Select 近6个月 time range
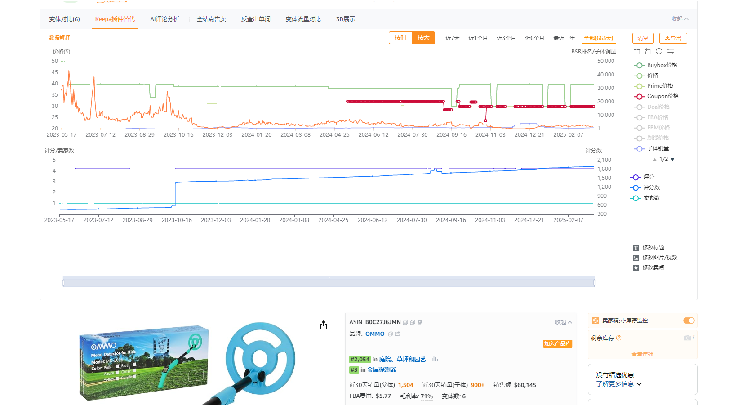 [x=534, y=38]
